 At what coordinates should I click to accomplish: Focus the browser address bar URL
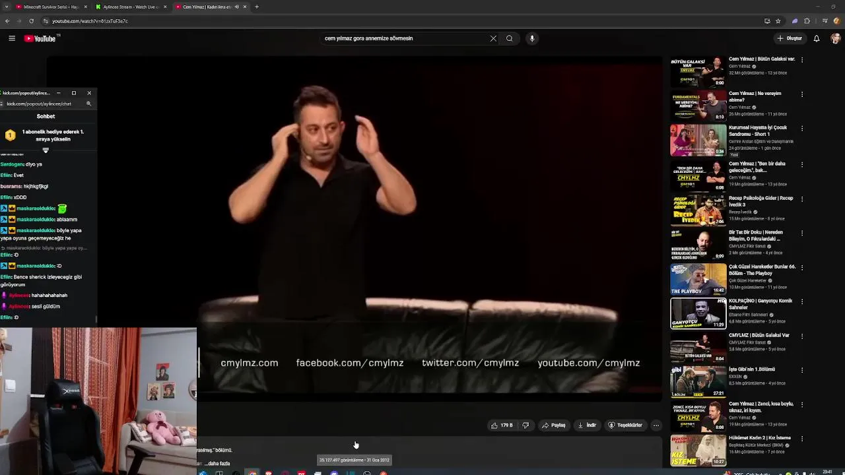coord(90,21)
